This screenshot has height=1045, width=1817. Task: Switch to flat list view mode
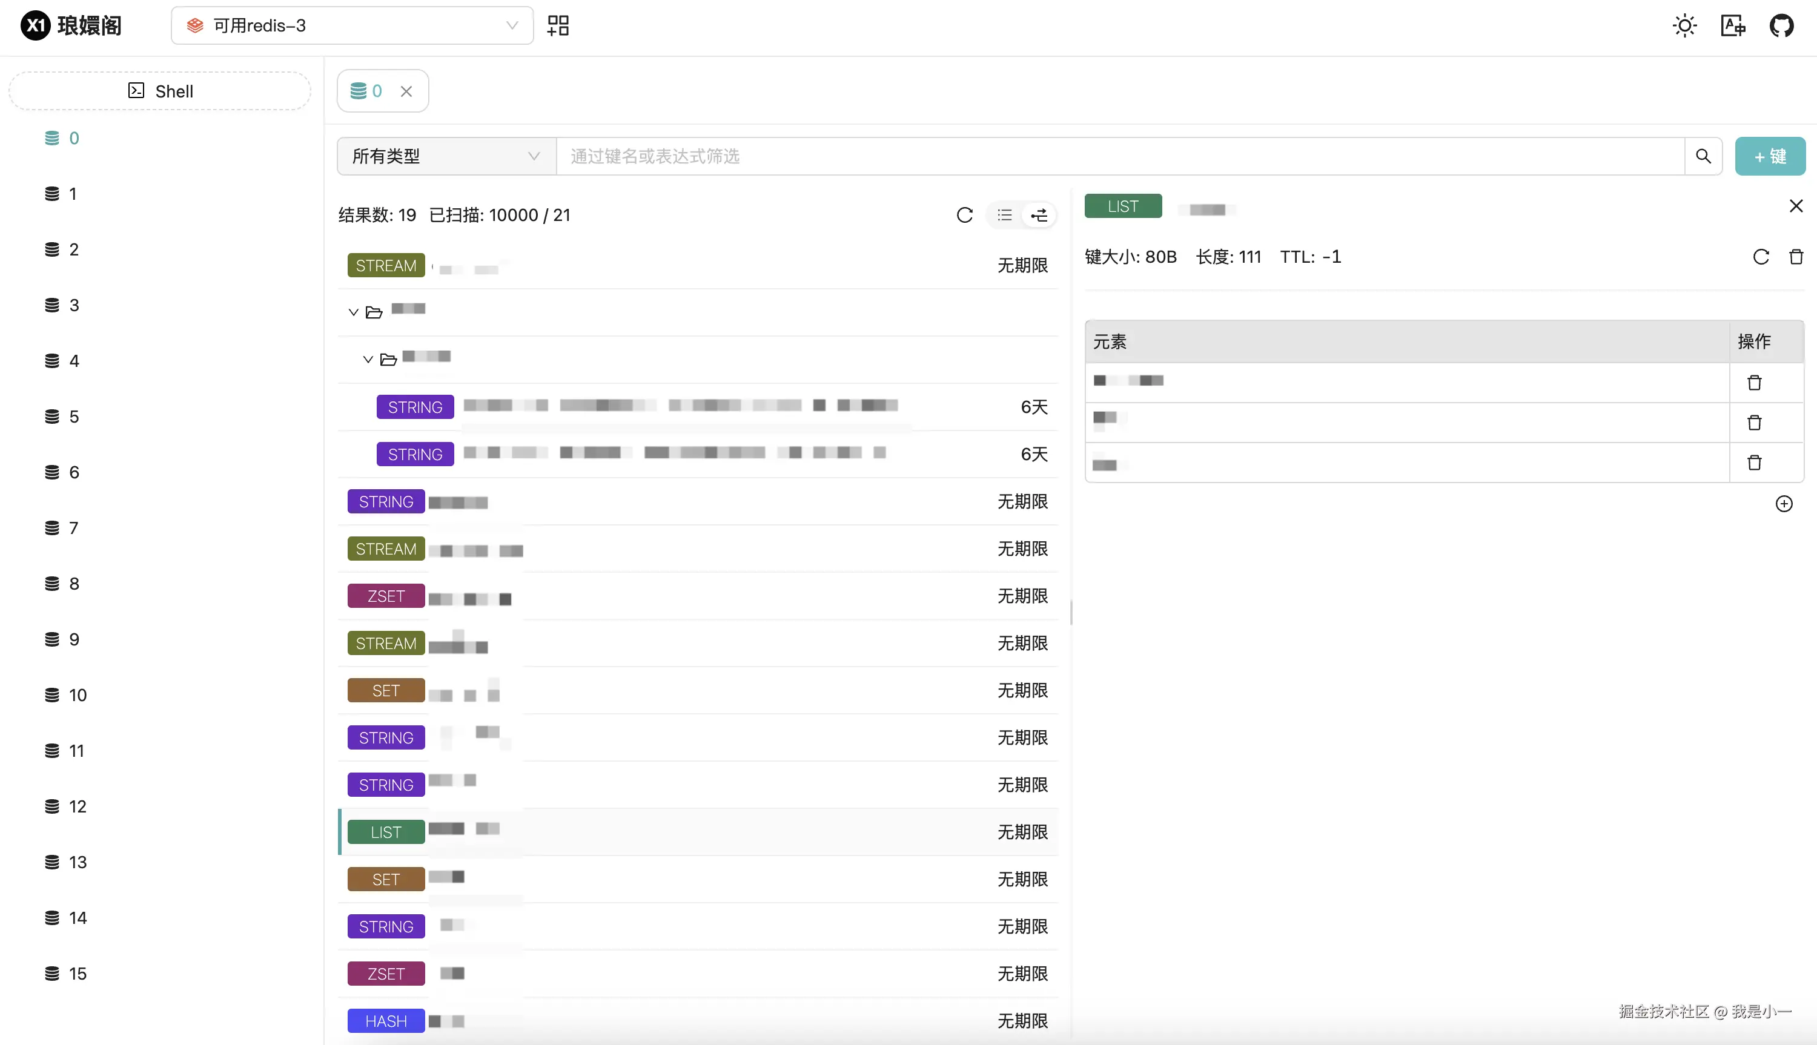pos(1004,216)
